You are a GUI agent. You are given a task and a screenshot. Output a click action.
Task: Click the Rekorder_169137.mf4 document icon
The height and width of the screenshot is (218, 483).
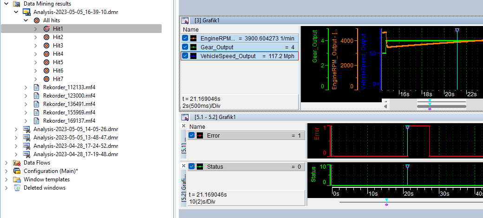pos(37,120)
